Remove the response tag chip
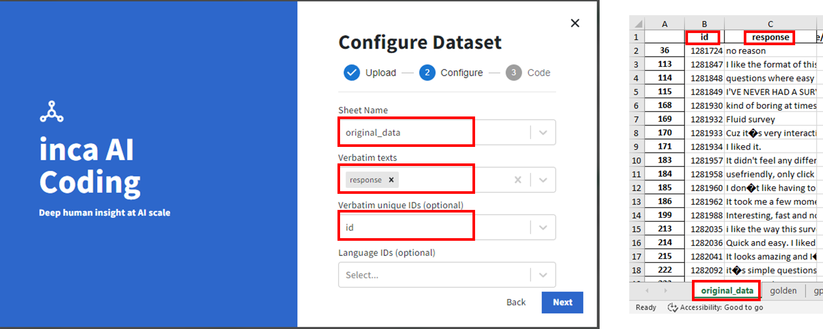 coord(391,179)
